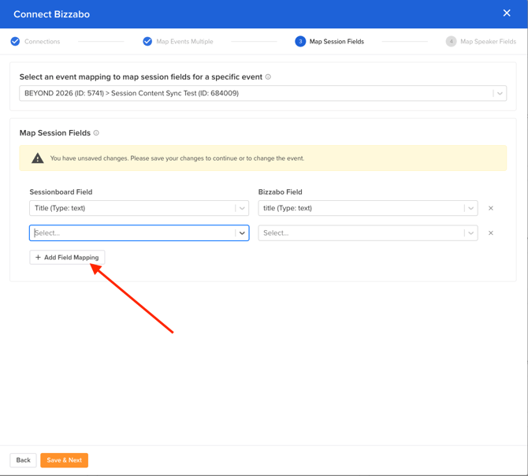Click the Map Events Multiple checkmark icon
This screenshot has height=476, width=528.
(x=147, y=41)
